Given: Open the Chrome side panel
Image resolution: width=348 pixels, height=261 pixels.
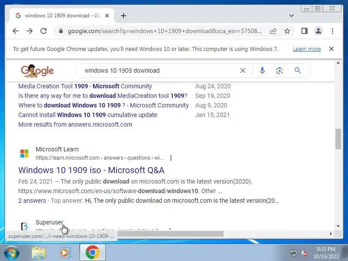Looking at the screenshot, I should click(x=304, y=31).
